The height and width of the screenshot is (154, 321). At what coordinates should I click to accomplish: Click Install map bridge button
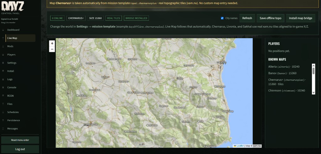[301, 18]
